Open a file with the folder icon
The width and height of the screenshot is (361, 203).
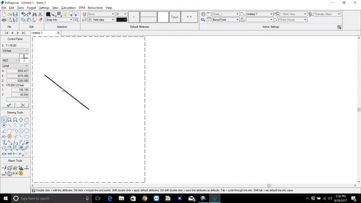10,14
